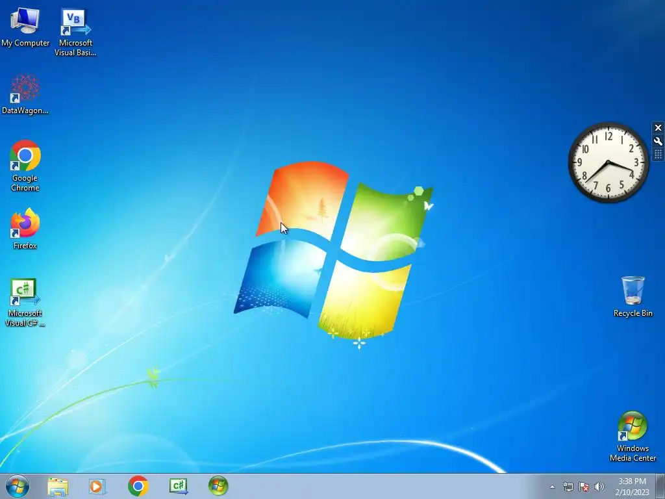This screenshot has height=499, width=665.
Task: Open the Action Center flag icon
Action: click(x=584, y=487)
